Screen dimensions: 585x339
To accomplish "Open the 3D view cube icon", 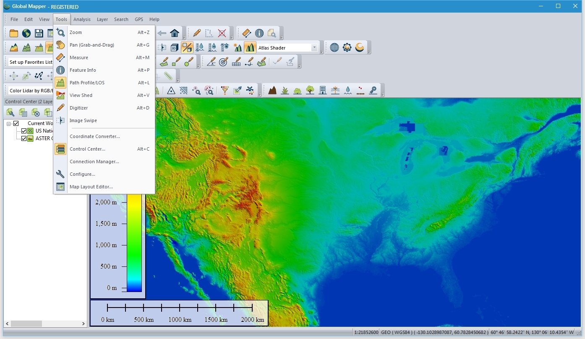I will click(x=175, y=47).
